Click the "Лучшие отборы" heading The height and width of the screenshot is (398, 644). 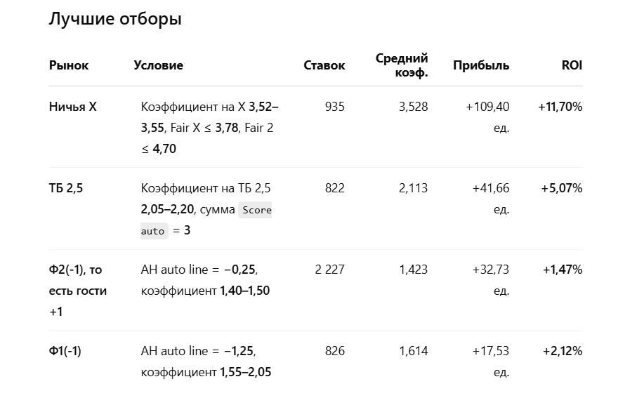point(115,19)
